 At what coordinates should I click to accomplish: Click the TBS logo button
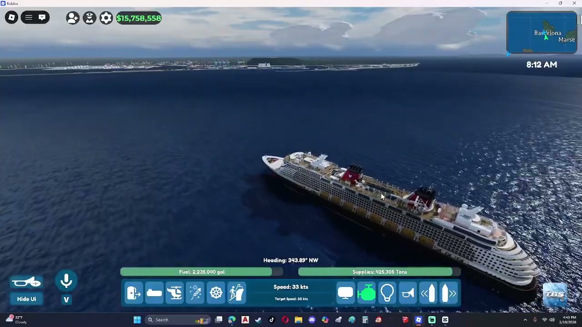tap(555, 294)
